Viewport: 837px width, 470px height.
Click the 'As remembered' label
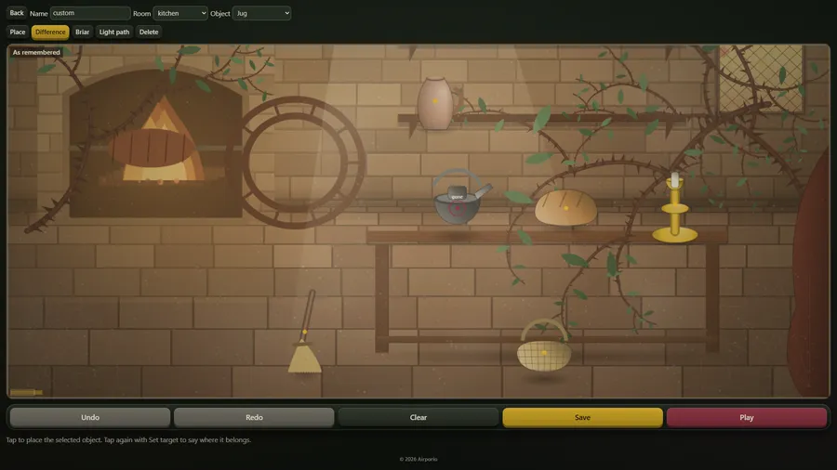36,52
